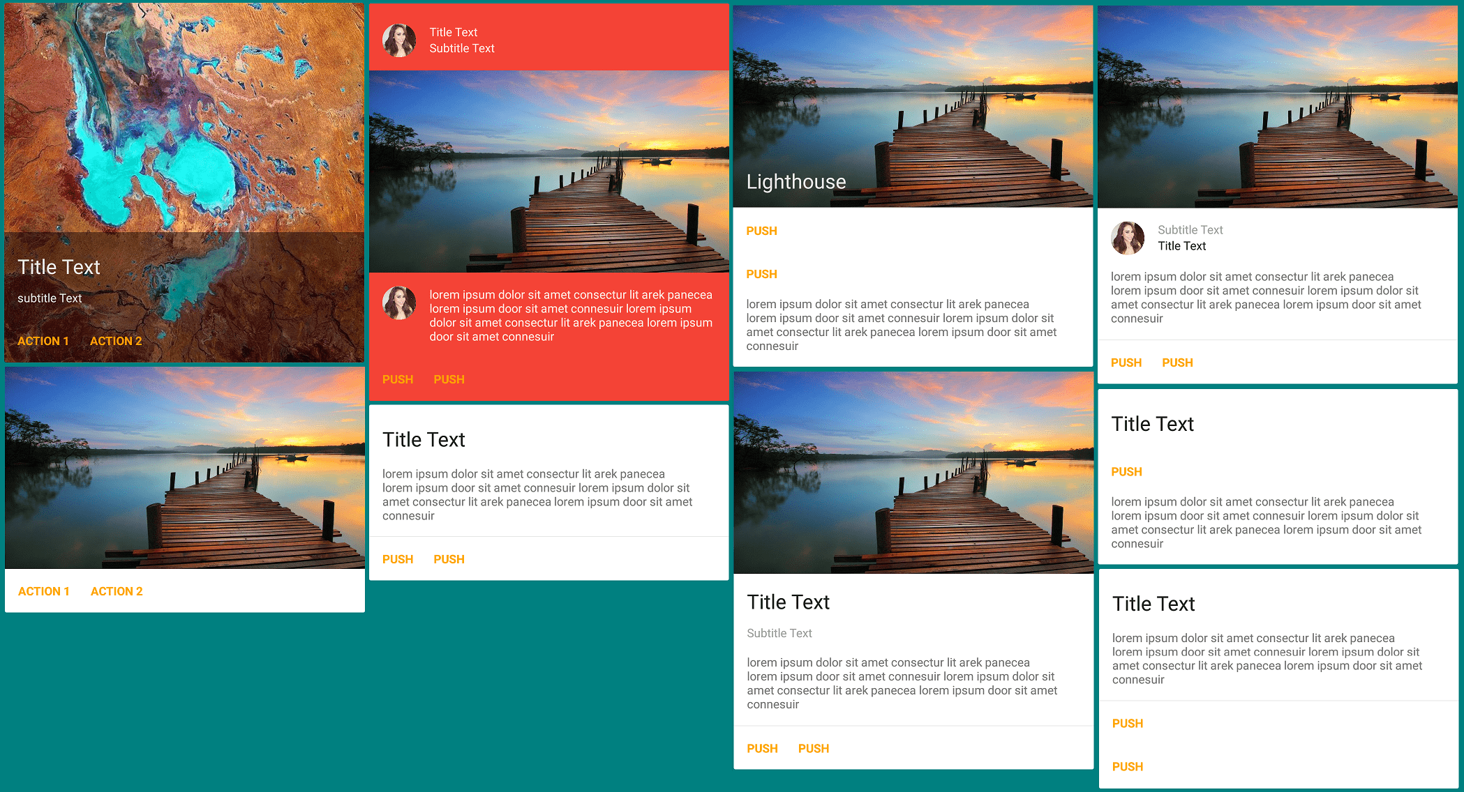This screenshot has width=1464, height=792.
Task: Click PUSH under the white Title Text card
Action: [398, 559]
